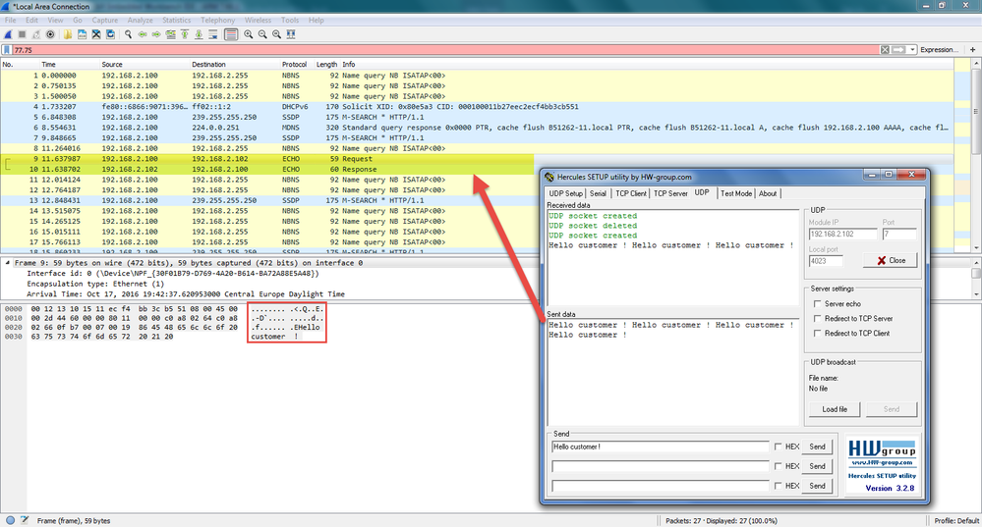Send the Hello customer ! message
The width and height of the screenshot is (982, 527).
(x=817, y=447)
